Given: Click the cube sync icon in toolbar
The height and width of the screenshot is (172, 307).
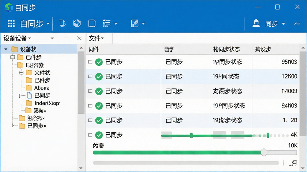Looking at the screenshot, I should (x=77, y=24).
